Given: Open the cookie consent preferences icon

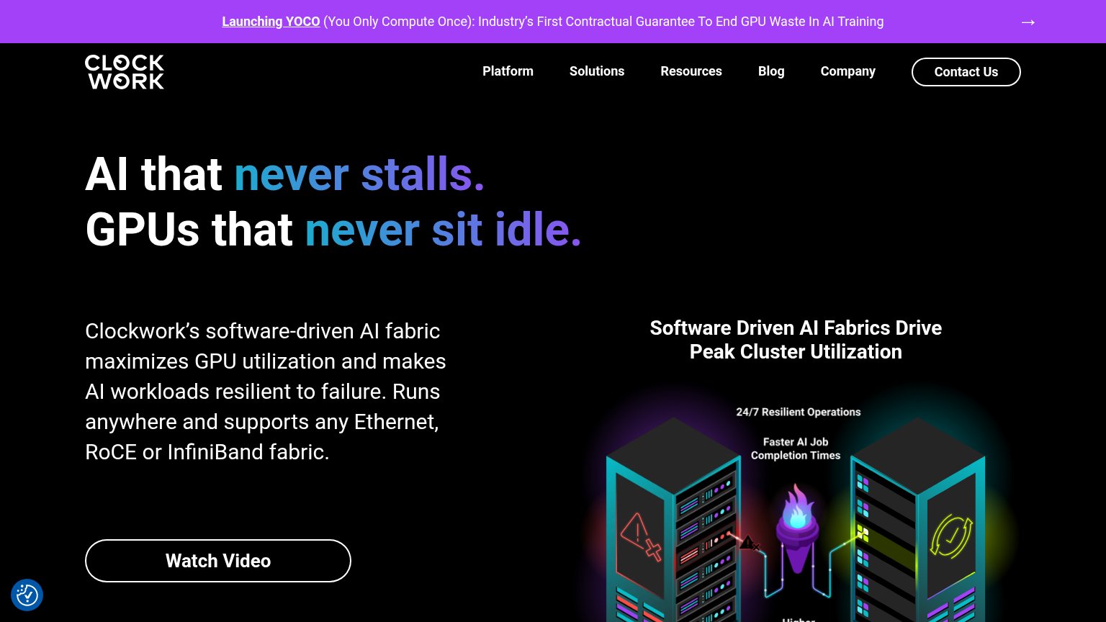Looking at the screenshot, I should pyautogui.click(x=27, y=595).
